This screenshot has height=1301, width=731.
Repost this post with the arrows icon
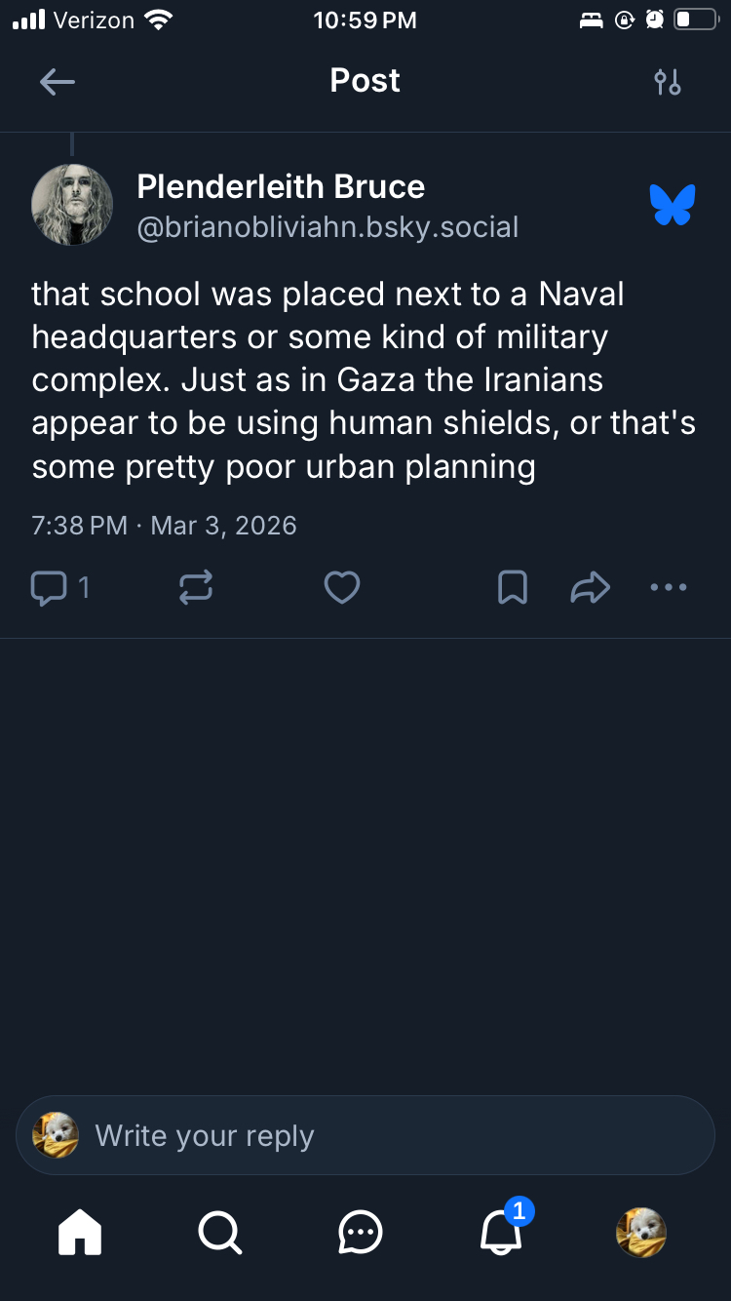point(196,587)
